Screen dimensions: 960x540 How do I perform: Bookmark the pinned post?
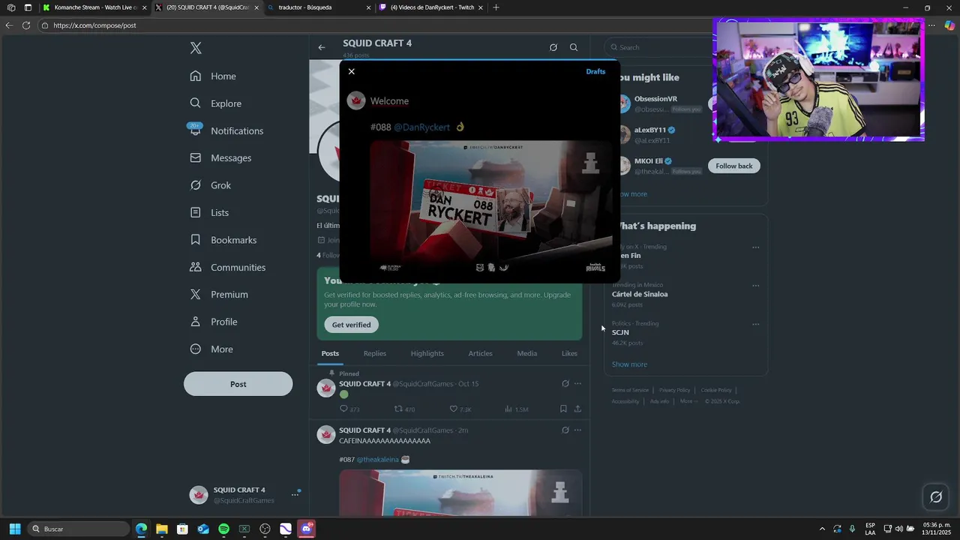563,409
